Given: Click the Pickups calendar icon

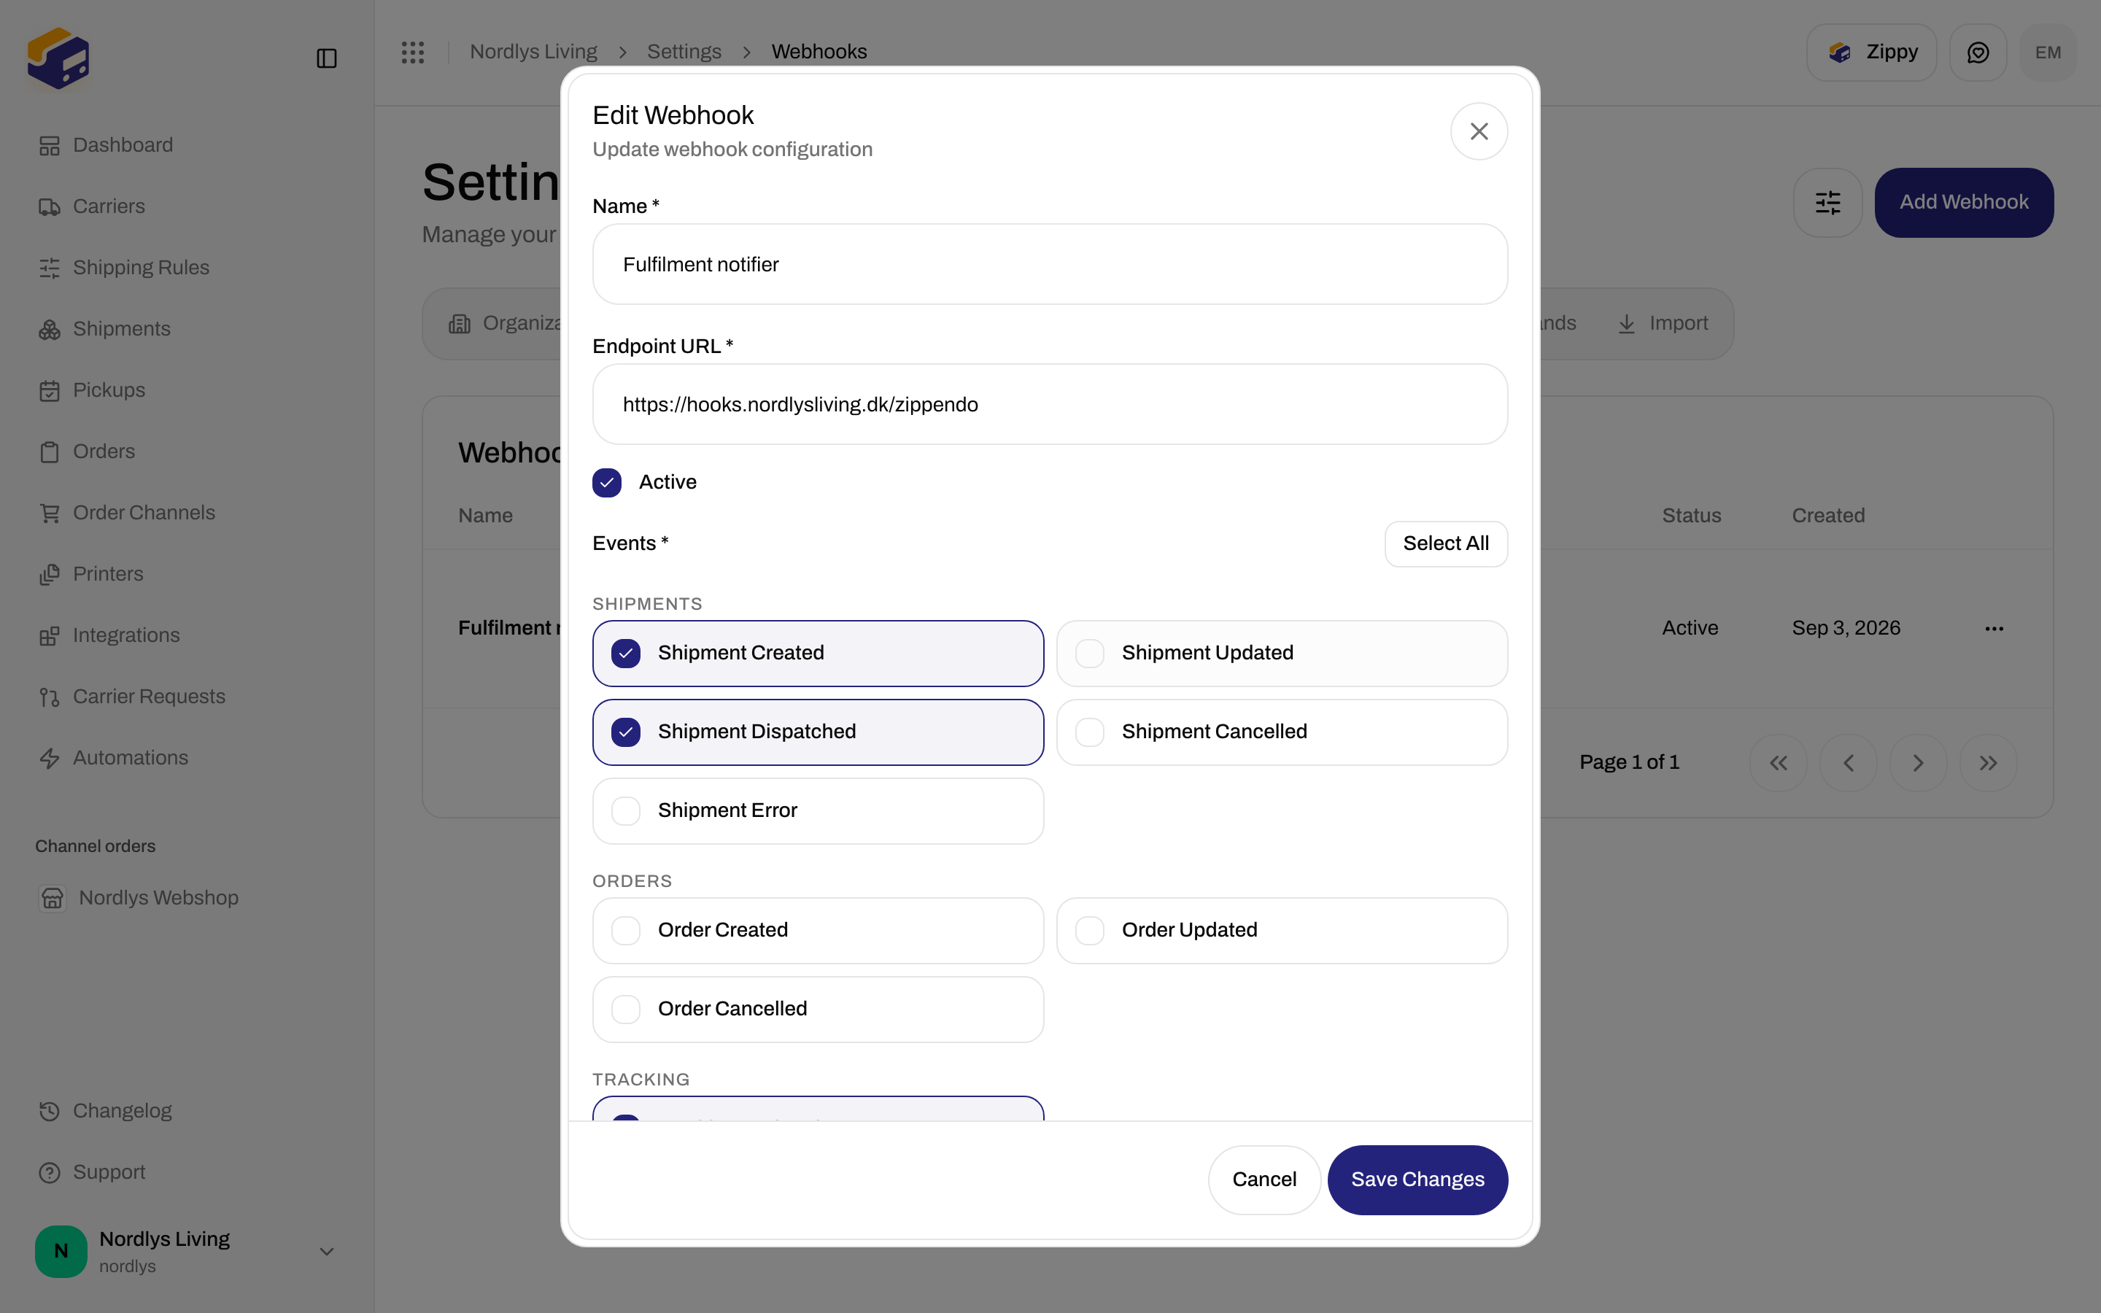Looking at the screenshot, I should 50,391.
